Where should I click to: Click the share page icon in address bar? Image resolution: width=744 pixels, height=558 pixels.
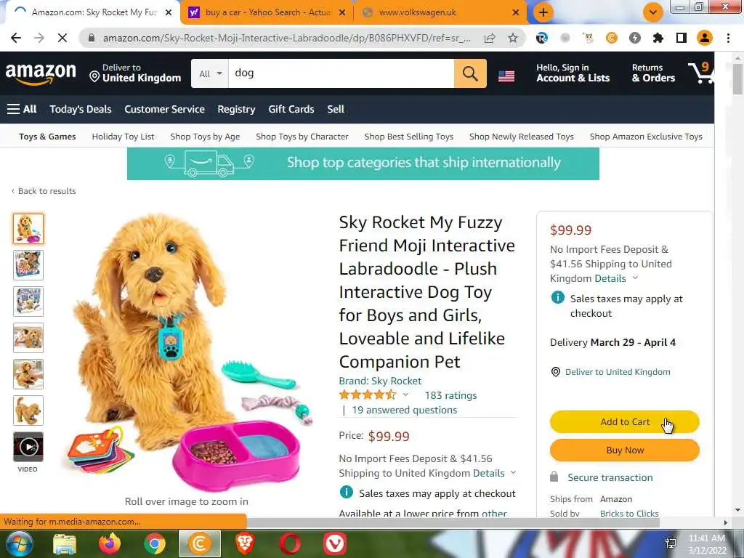[x=490, y=38]
